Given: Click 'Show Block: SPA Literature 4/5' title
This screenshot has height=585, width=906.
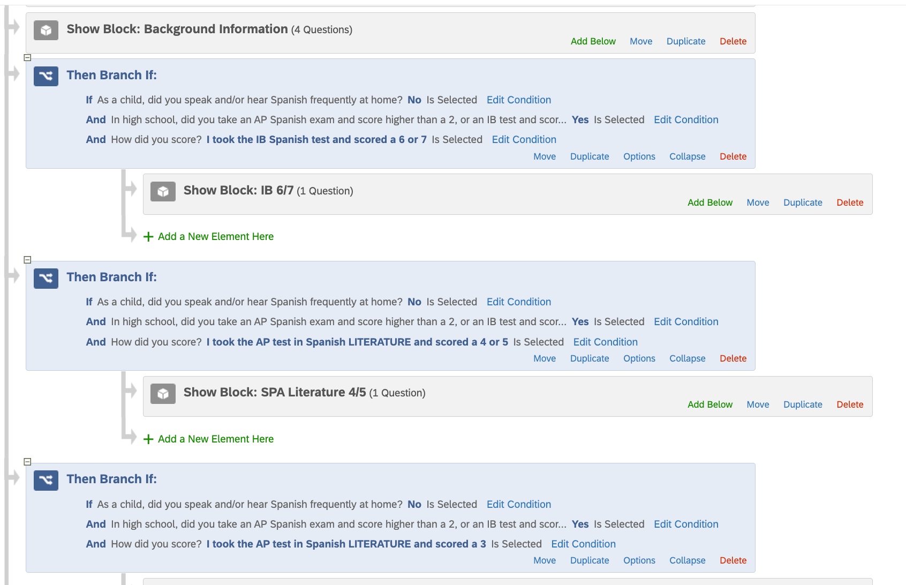Looking at the screenshot, I should point(275,392).
